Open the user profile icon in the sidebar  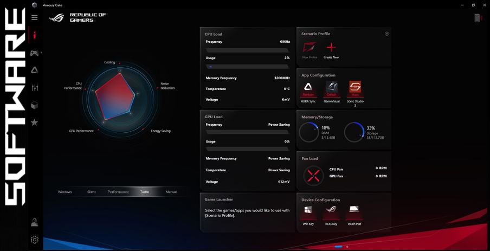coord(35,223)
